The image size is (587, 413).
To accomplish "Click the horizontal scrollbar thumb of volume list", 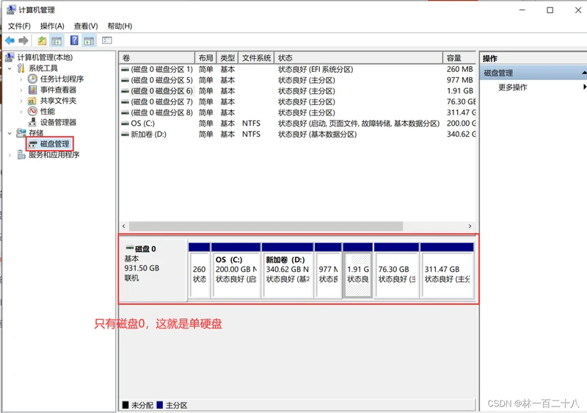I will pos(266,226).
